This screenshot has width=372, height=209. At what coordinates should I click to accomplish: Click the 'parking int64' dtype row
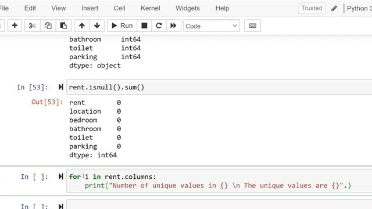tap(105, 57)
